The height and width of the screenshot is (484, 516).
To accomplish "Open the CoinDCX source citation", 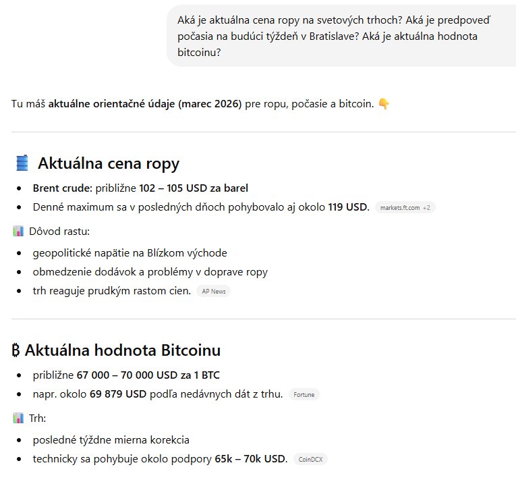I will coord(310,460).
